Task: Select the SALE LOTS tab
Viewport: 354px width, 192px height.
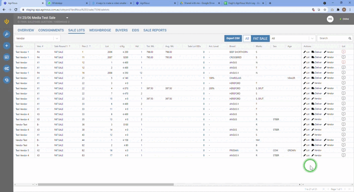Action: coord(76,30)
